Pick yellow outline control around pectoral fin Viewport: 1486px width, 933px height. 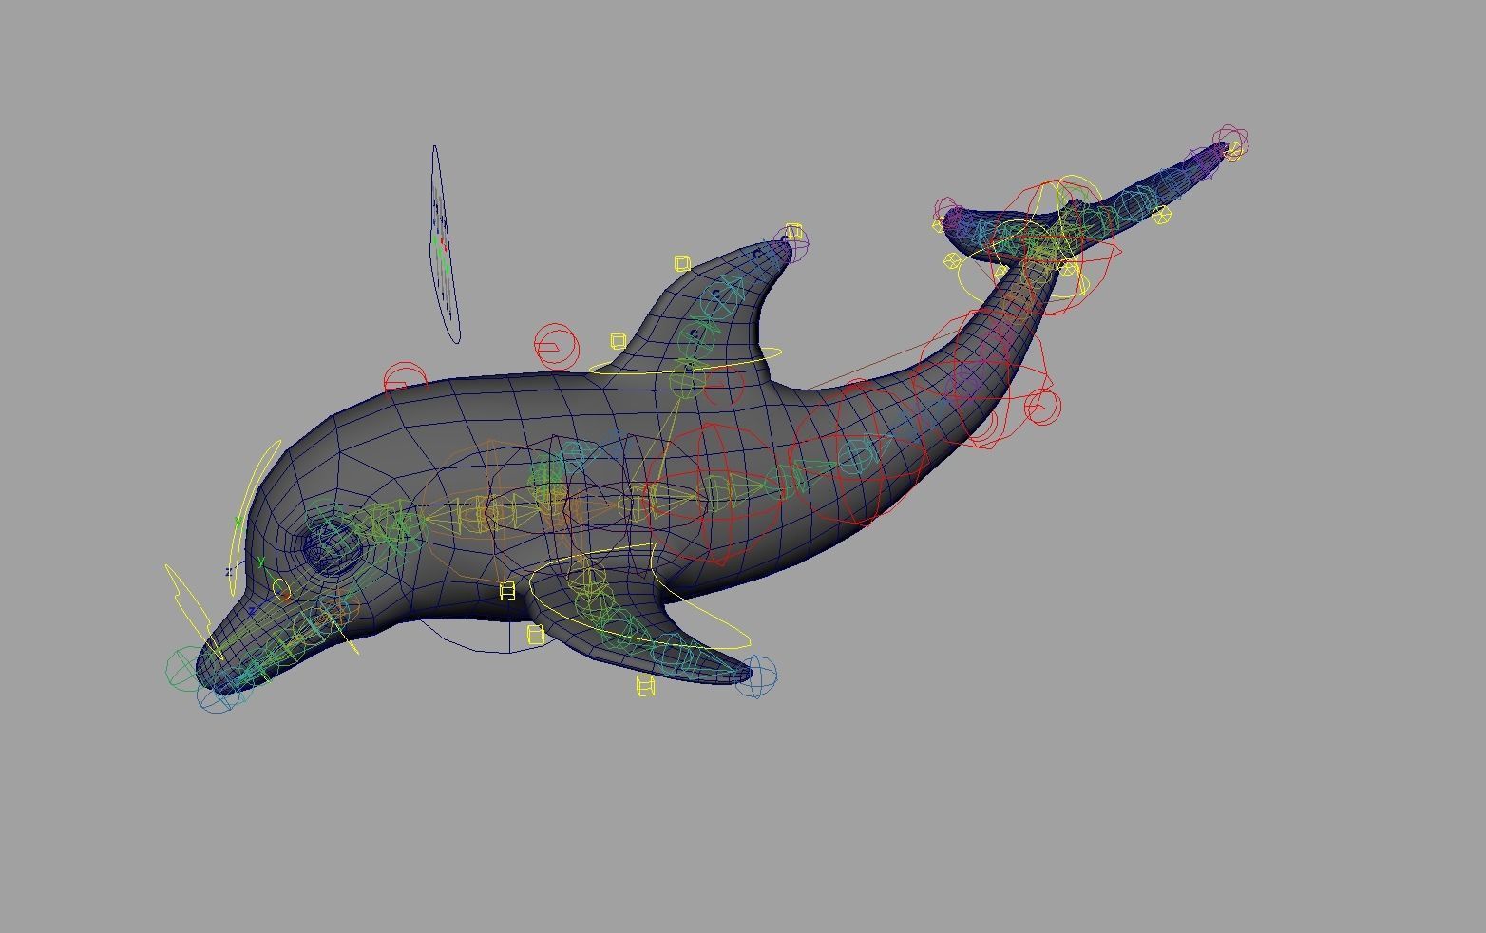(x=638, y=596)
